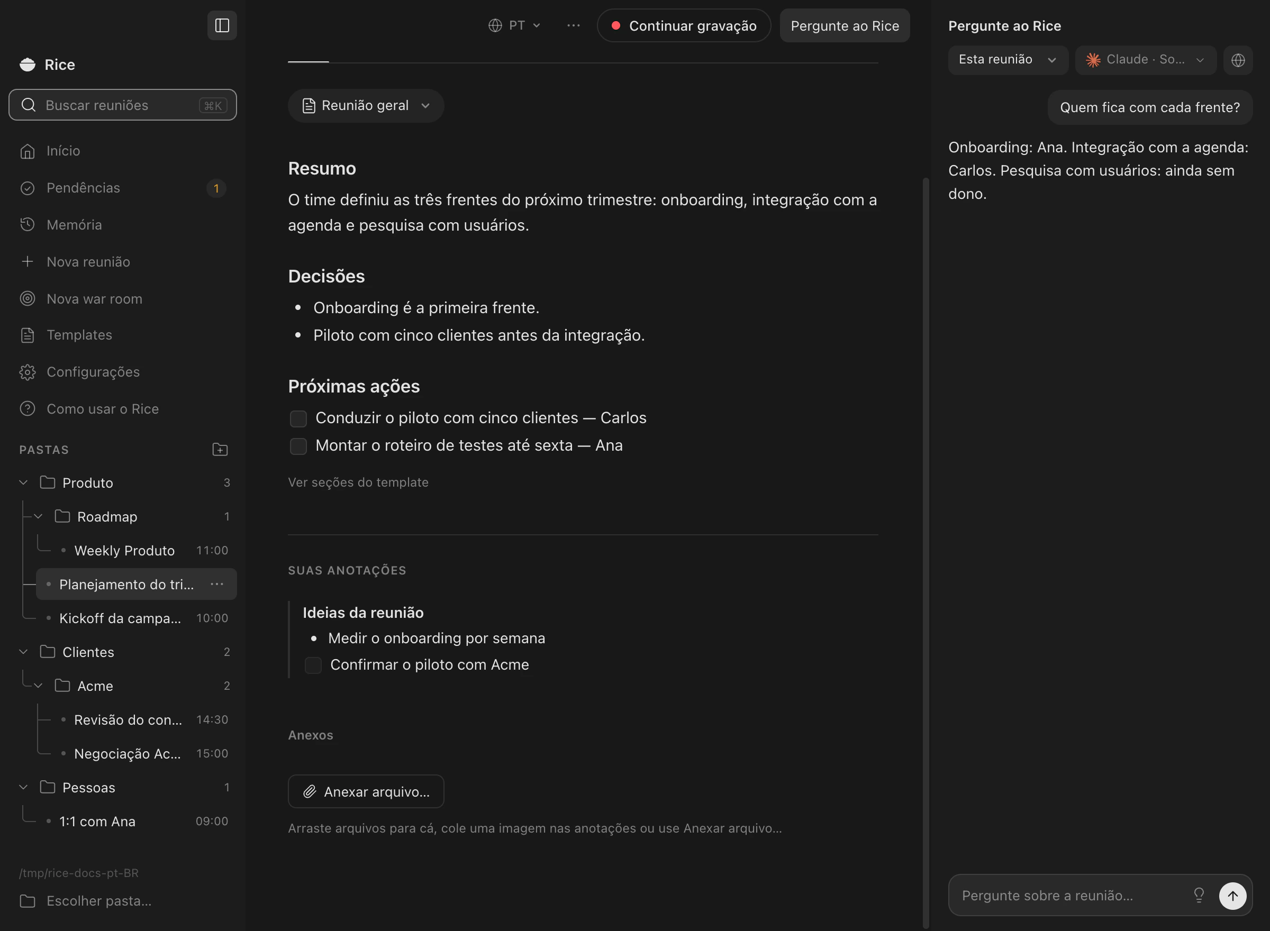
Task: Check the Montar o roteiro de testes task
Action: click(298, 446)
